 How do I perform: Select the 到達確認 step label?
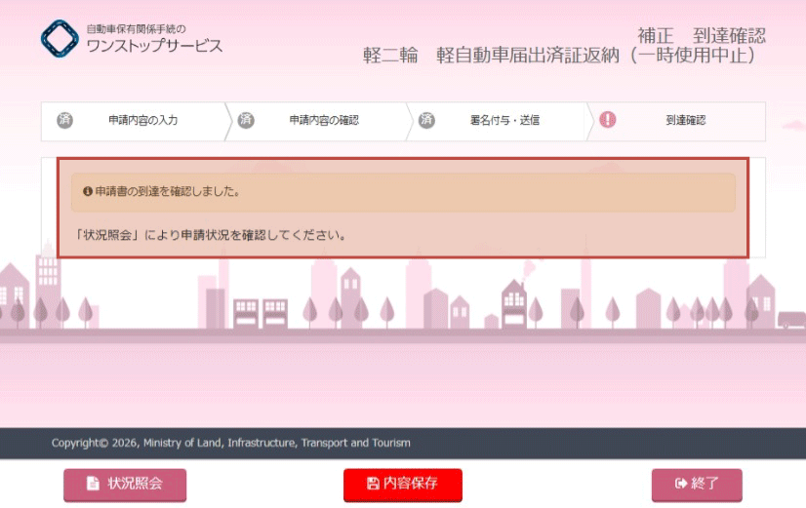tap(686, 121)
